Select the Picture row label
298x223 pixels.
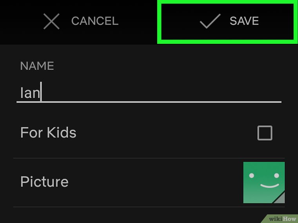44,182
